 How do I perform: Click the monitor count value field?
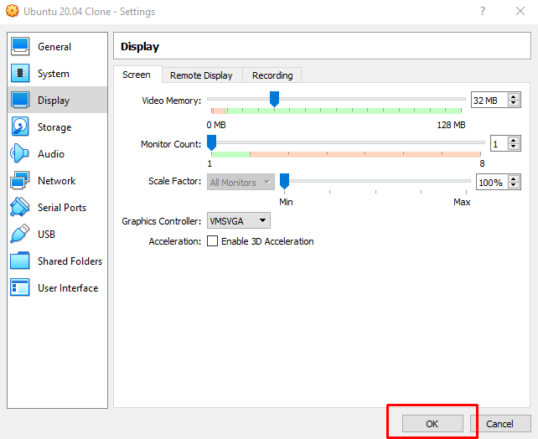499,144
